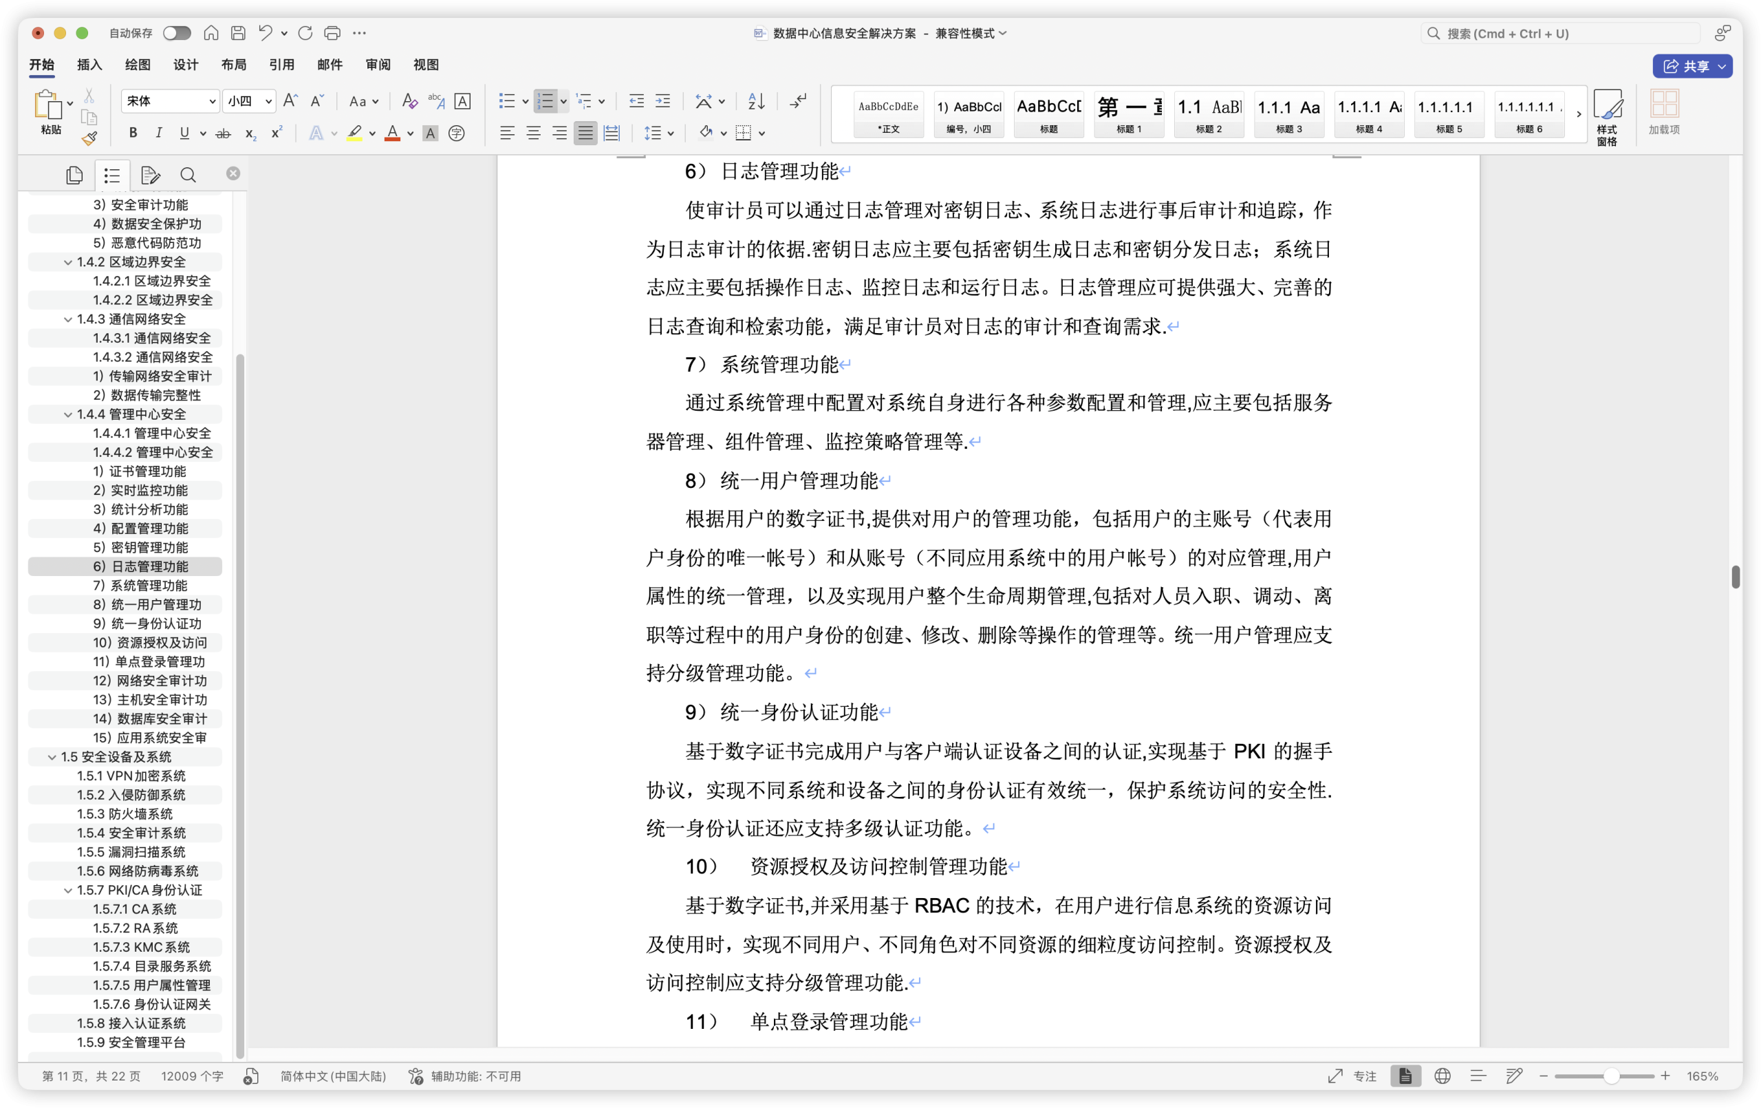Click justify text alignment icon
Screen dimensions: 1761x1108
click(585, 134)
